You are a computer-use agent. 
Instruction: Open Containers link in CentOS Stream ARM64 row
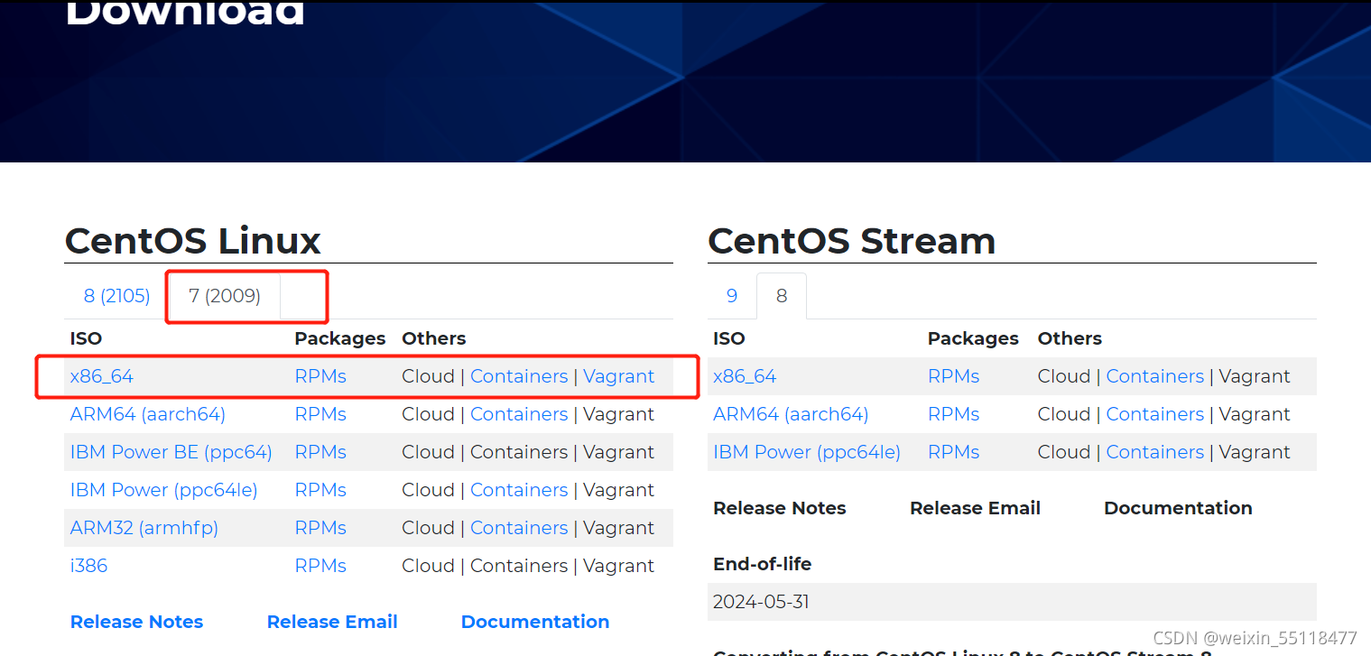pos(1155,414)
